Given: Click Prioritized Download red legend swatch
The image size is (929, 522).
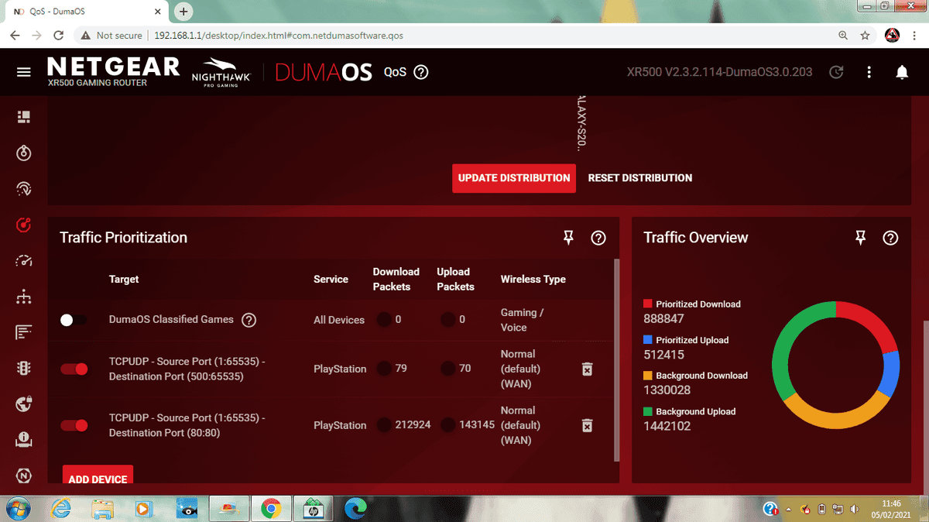Looking at the screenshot, I should (648, 304).
